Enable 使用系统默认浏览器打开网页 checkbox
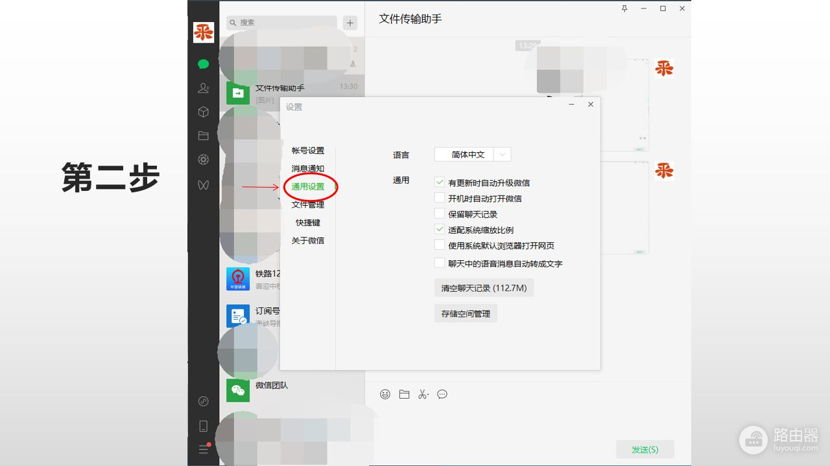The width and height of the screenshot is (830, 466). 440,245
